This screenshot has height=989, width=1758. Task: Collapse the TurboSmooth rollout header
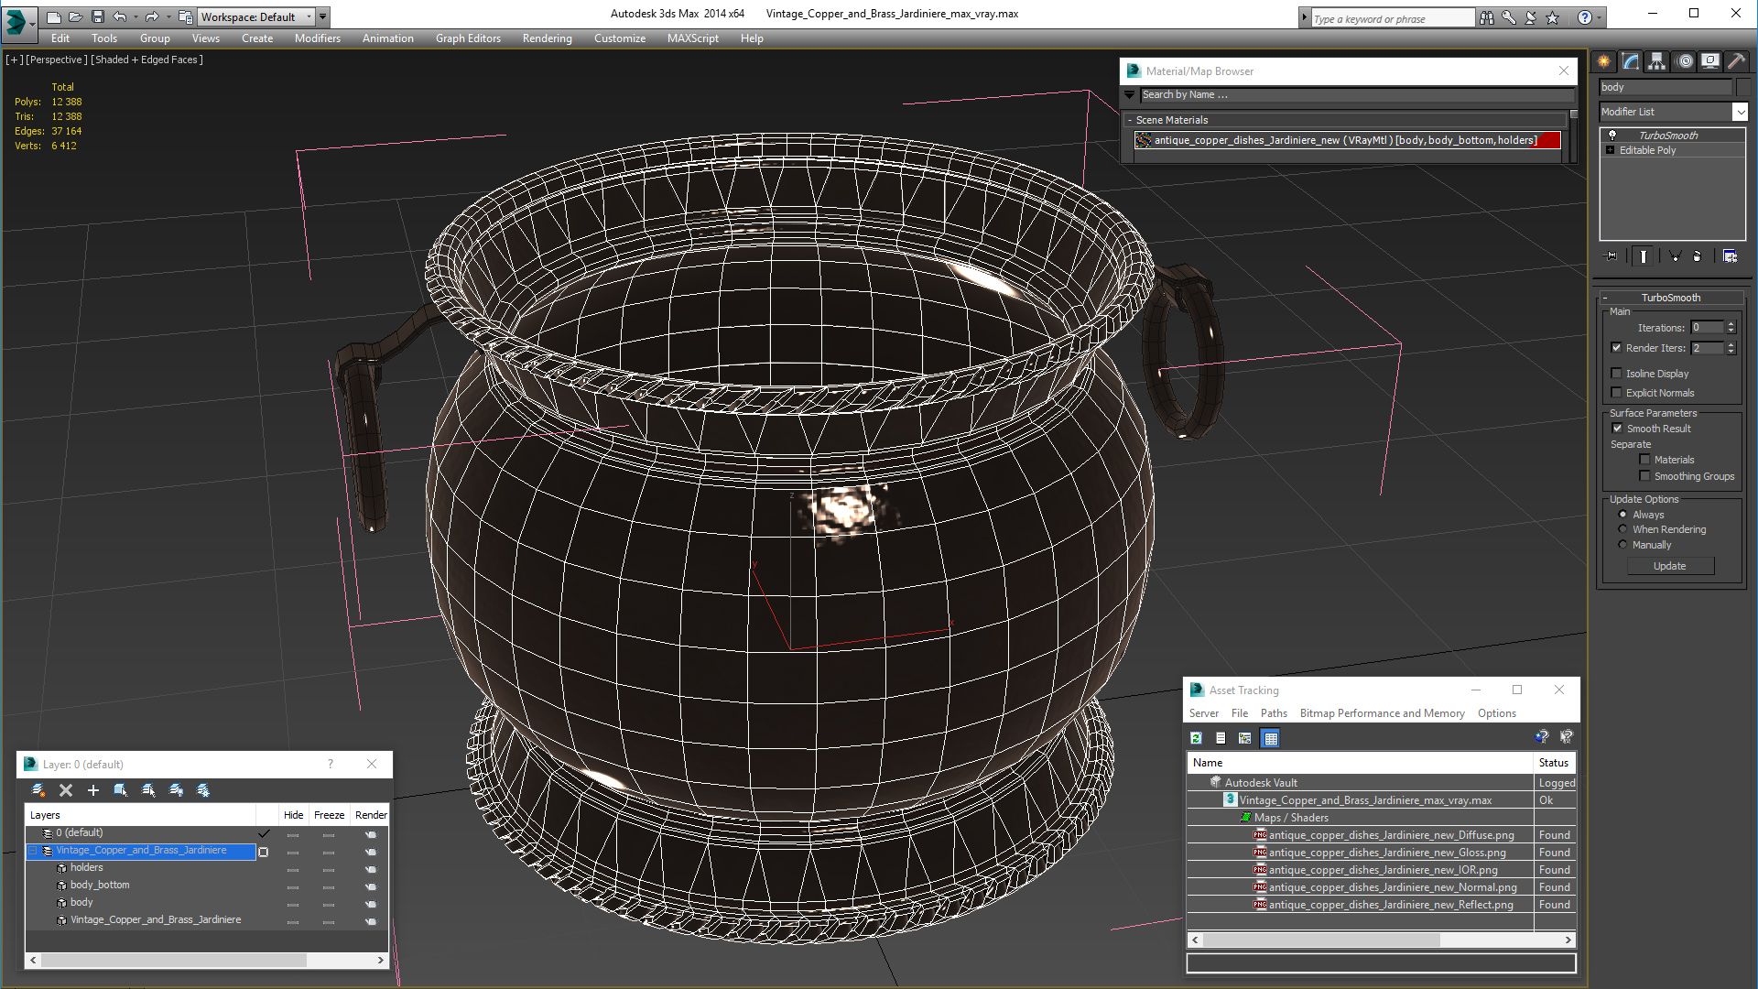tap(1671, 298)
